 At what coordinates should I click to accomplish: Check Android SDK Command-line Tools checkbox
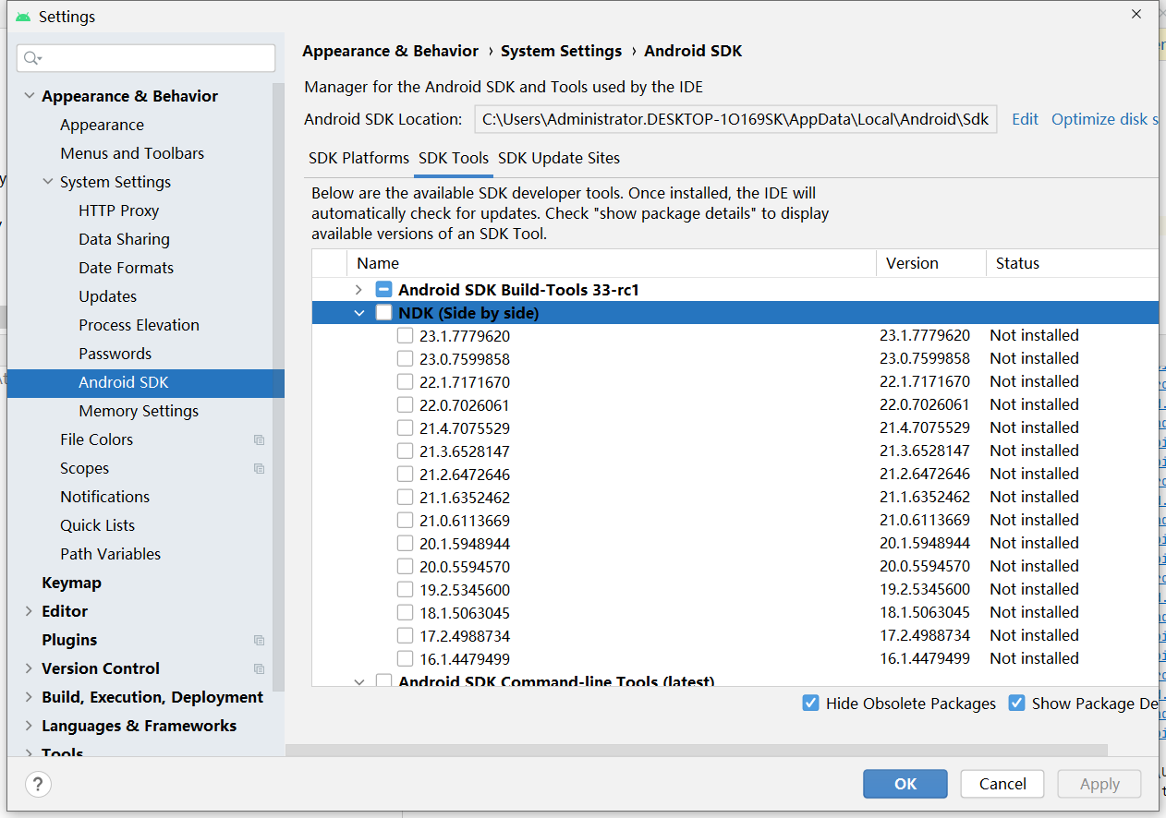383,681
